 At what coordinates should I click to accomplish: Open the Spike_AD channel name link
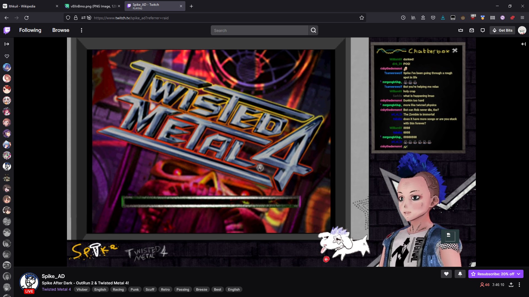point(53,276)
